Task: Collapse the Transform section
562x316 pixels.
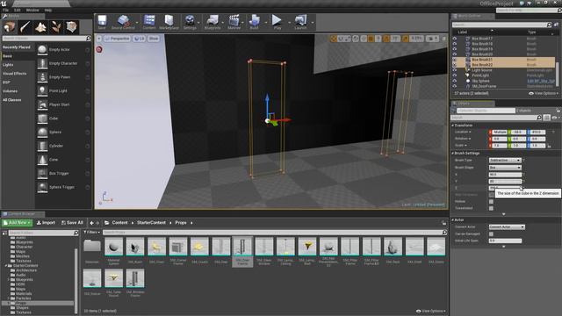Action: click(453, 126)
